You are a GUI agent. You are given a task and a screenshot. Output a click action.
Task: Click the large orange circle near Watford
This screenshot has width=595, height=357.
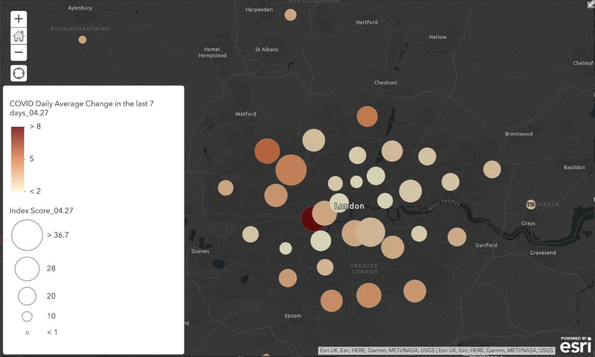click(267, 152)
